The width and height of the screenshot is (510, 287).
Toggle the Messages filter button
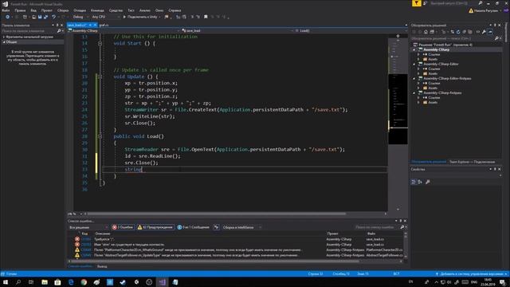click(193, 227)
